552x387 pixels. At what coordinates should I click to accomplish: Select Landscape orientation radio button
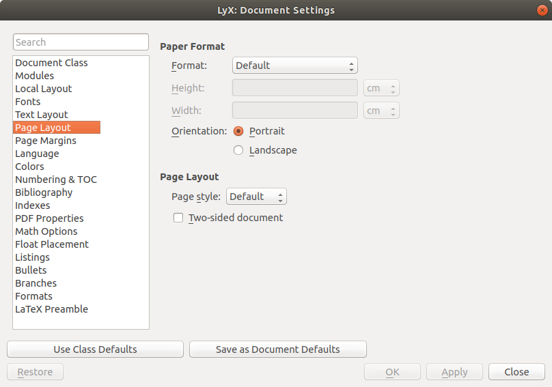point(238,150)
